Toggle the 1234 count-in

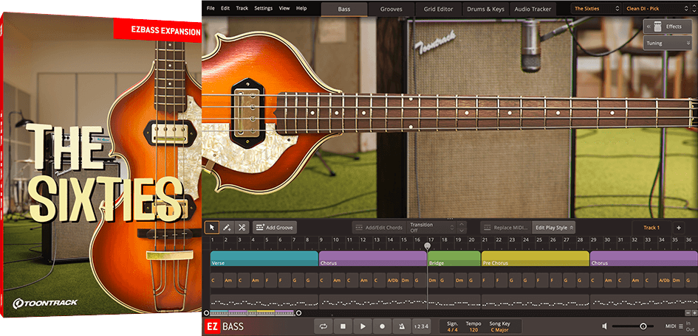tap(420, 326)
